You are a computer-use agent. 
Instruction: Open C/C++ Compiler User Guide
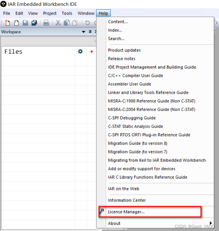click(x=155, y=75)
